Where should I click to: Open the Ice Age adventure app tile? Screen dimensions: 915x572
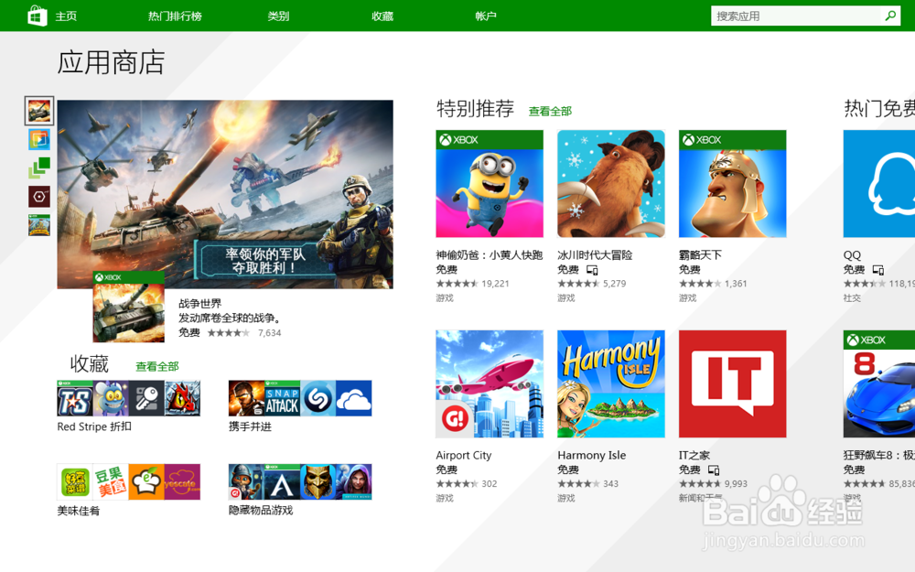tap(611, 184)
